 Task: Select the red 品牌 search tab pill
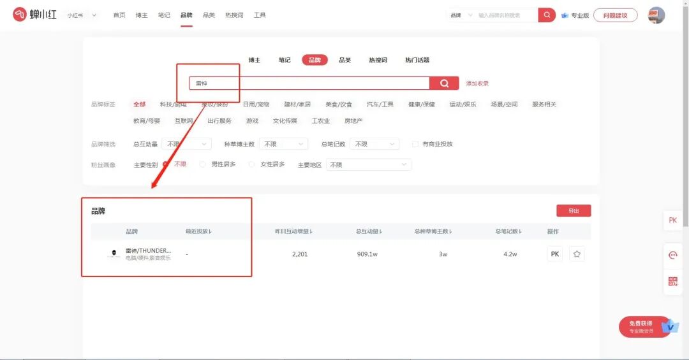coord(315,60)
